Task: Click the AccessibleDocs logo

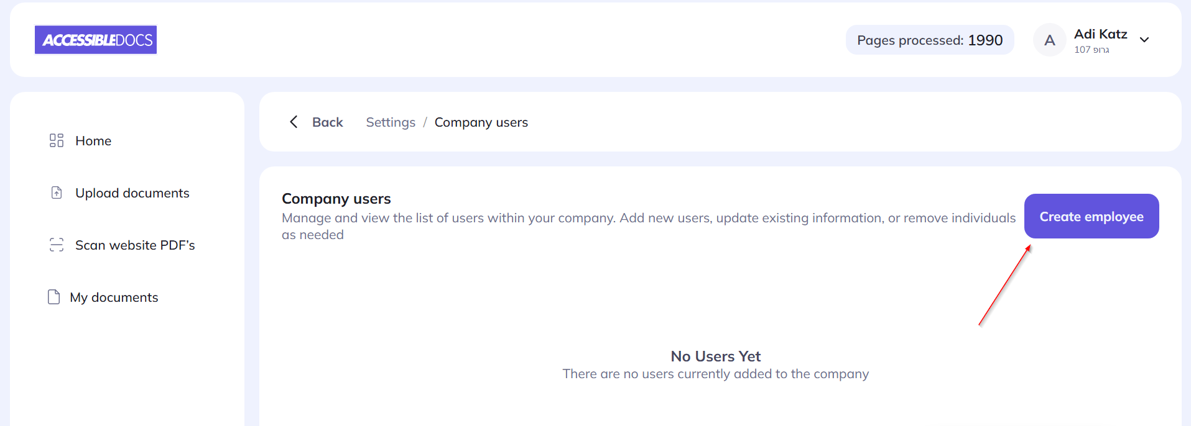Action: pyautogui.click(x=96, y=40)
